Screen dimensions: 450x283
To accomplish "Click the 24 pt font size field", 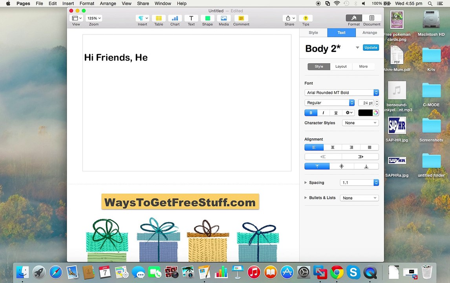I will point(366,103).
